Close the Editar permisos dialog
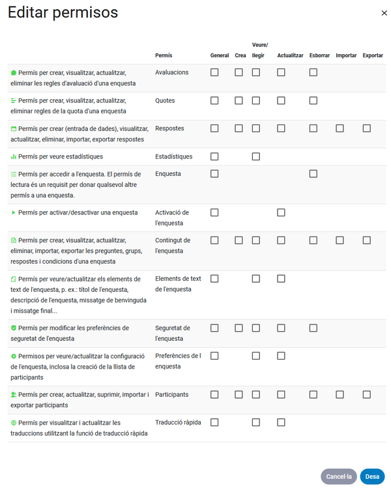391x488 pixels. tap(384, 13)
